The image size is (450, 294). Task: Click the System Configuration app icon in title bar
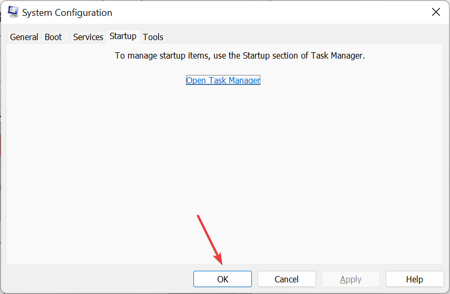pyautogui.click(x=13, y=12)
